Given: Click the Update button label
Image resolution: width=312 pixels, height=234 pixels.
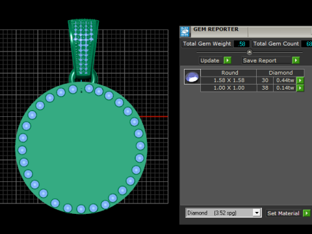Looking at the screenshot, I should [x=210, y=60].
